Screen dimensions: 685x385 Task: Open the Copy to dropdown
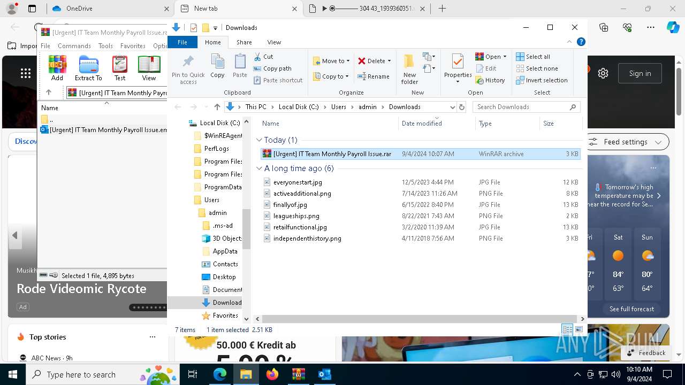(331, 76)
